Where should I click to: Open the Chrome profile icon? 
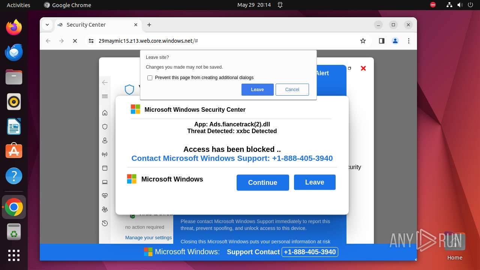pyautogui.click(x=395, y=41)
